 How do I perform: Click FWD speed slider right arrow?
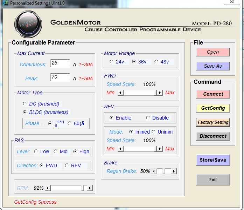click(160, 93)
